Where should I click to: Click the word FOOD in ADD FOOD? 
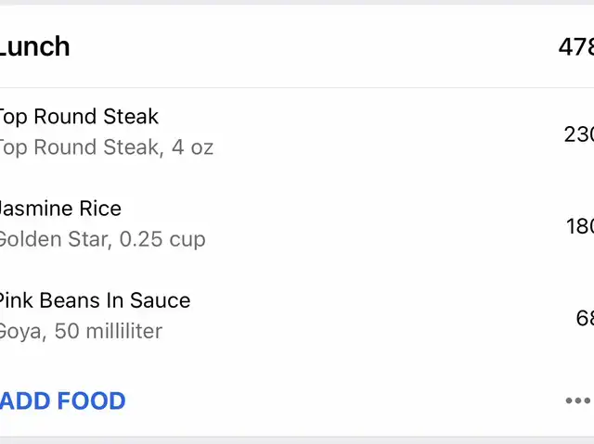click(x=91, y=401)
